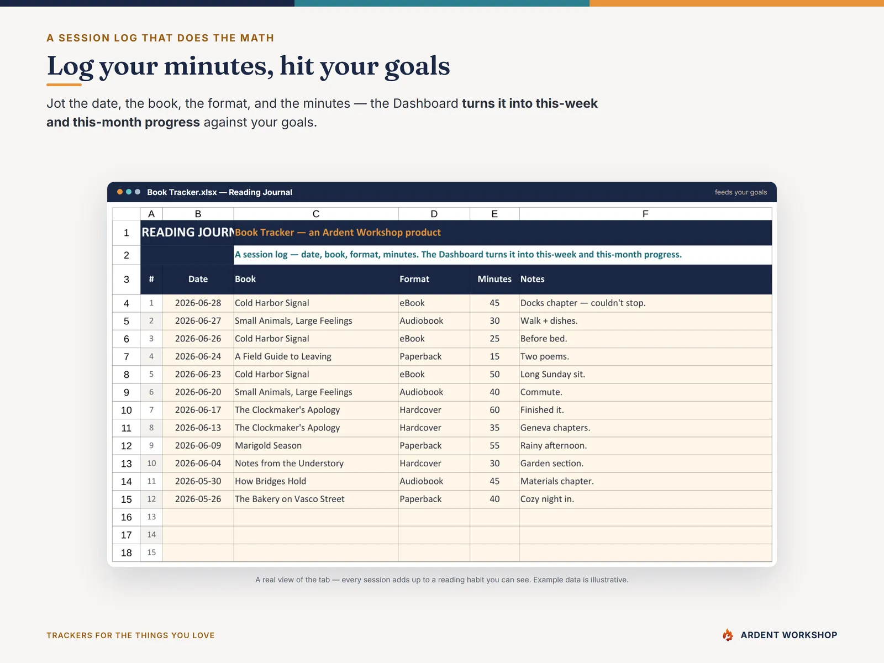Viewport: 884px width, 663px height.
Task: Click the 'Trackers for the things you love' tagline
Action: coord(130,635)
